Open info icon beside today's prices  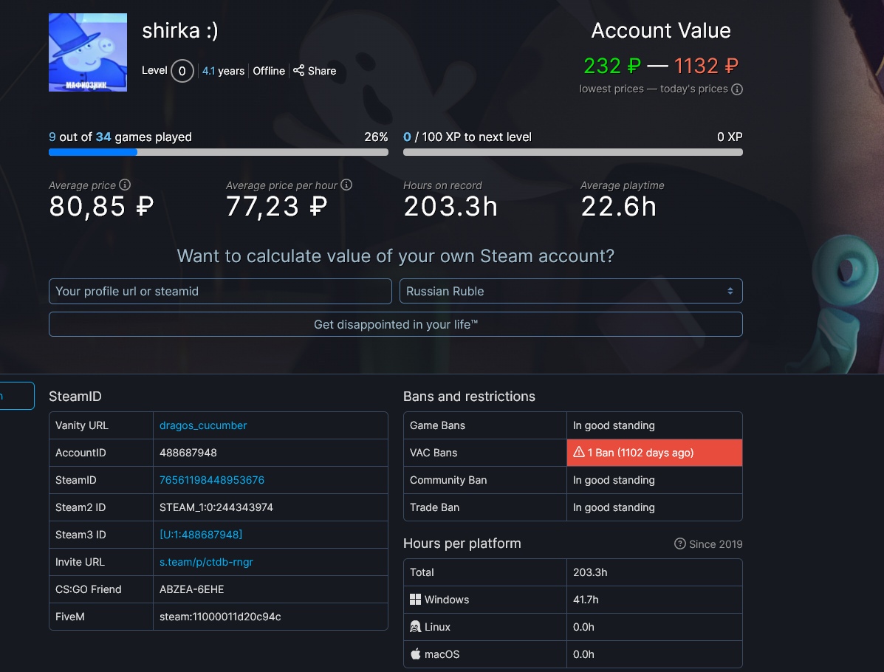737,89
